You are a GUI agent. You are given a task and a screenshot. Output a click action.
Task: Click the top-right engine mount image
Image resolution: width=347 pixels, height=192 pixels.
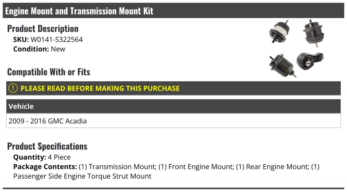313,33
